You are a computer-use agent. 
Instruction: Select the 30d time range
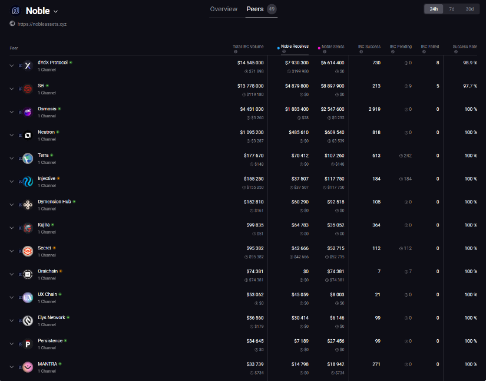pyautogui.click(x=470, y=9)
